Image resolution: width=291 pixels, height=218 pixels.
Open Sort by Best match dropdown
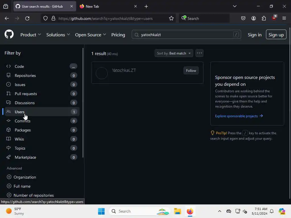[x=174, y=53]
